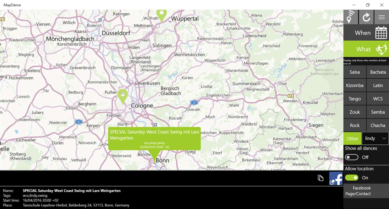Select the map pin near Wuppertal
The image size is (389, 209).
pyautogui.click(x=162, y=16)
